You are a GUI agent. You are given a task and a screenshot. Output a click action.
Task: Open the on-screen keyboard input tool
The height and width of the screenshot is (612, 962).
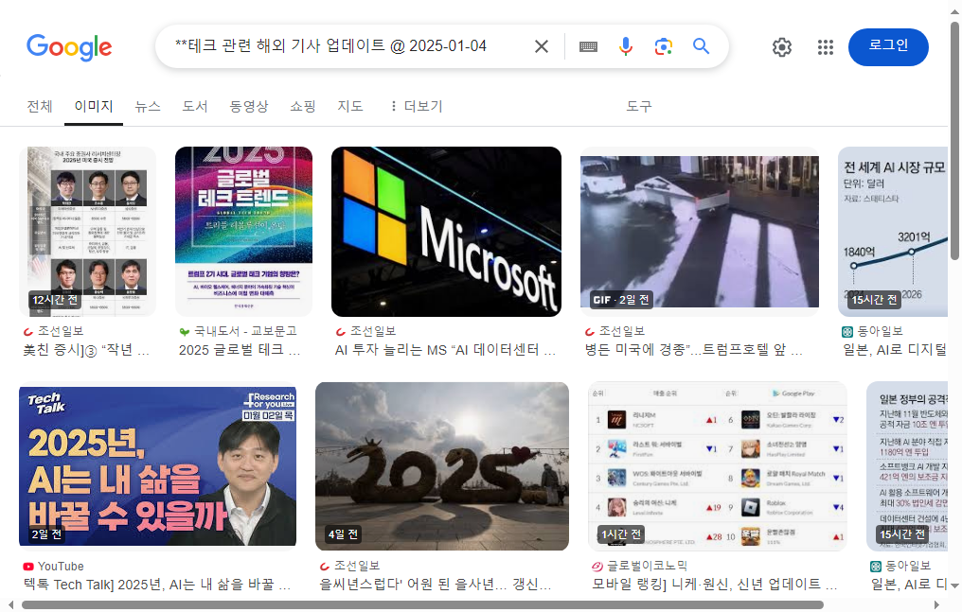point(588,46)
